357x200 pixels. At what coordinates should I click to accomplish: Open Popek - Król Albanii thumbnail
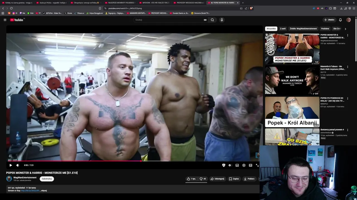pos(292,112)
